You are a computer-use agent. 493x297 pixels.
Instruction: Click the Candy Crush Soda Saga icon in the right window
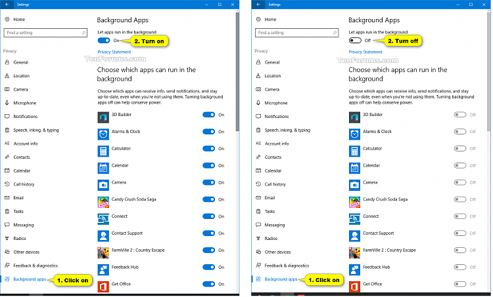pos(355,202)
